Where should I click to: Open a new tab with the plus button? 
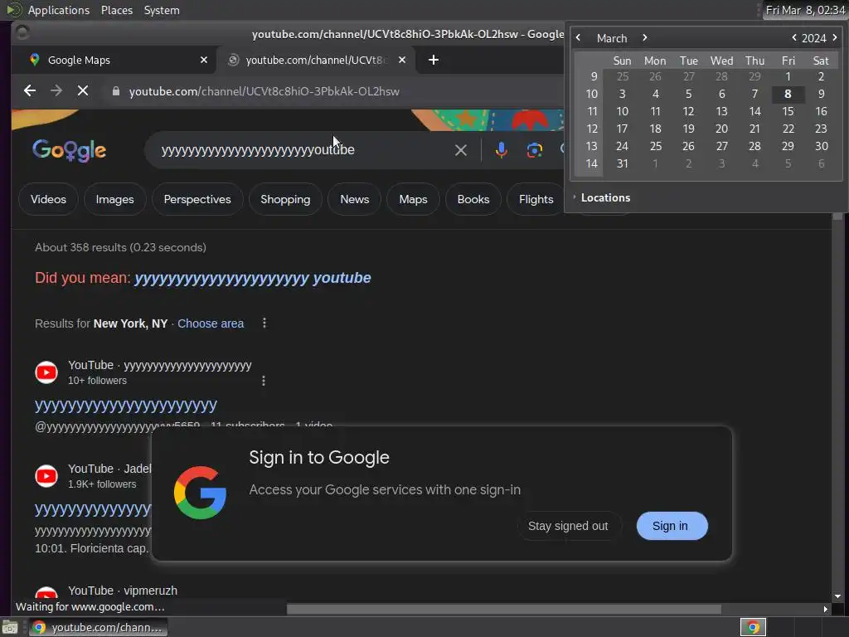click(433, 60)
